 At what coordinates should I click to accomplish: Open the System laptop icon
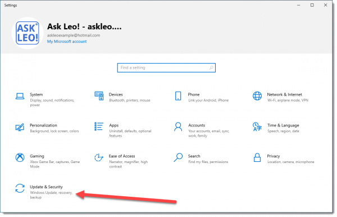click(x=20, y=96)
